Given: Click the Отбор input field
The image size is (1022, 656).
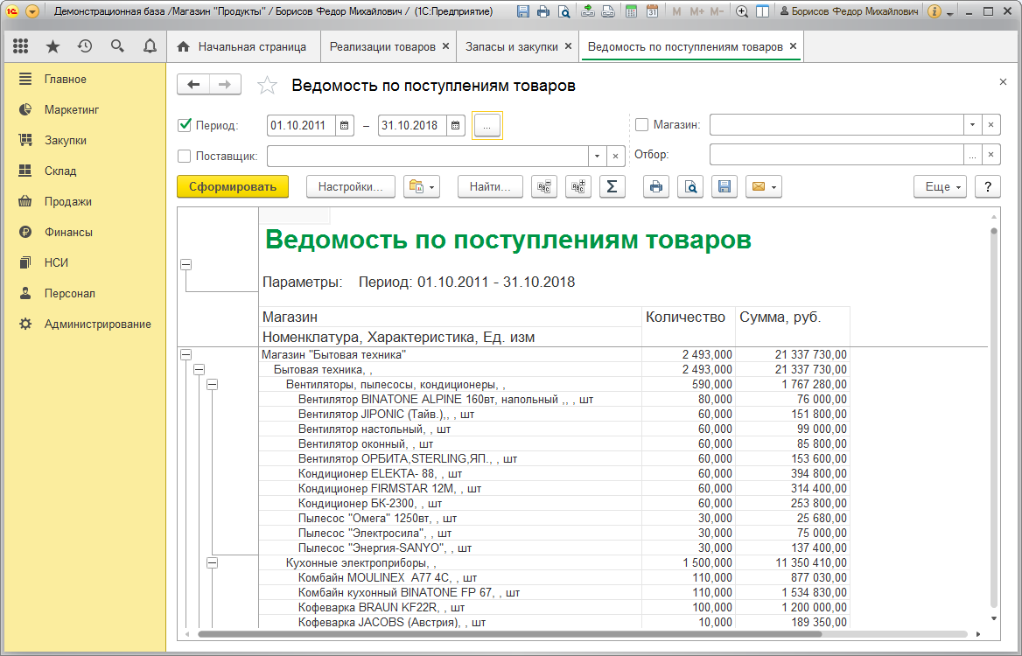Looking at the screenshot, I should tap(836, 155).
